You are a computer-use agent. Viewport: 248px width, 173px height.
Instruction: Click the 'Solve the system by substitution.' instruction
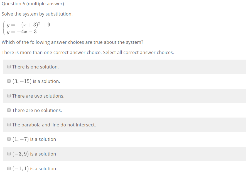(x=37, y=14)
